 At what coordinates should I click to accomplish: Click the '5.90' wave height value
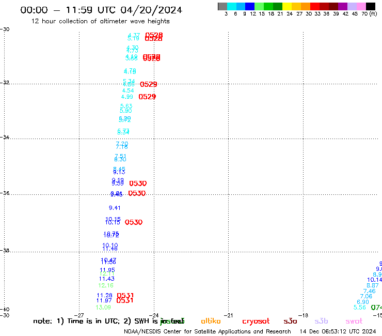point(126,111)
